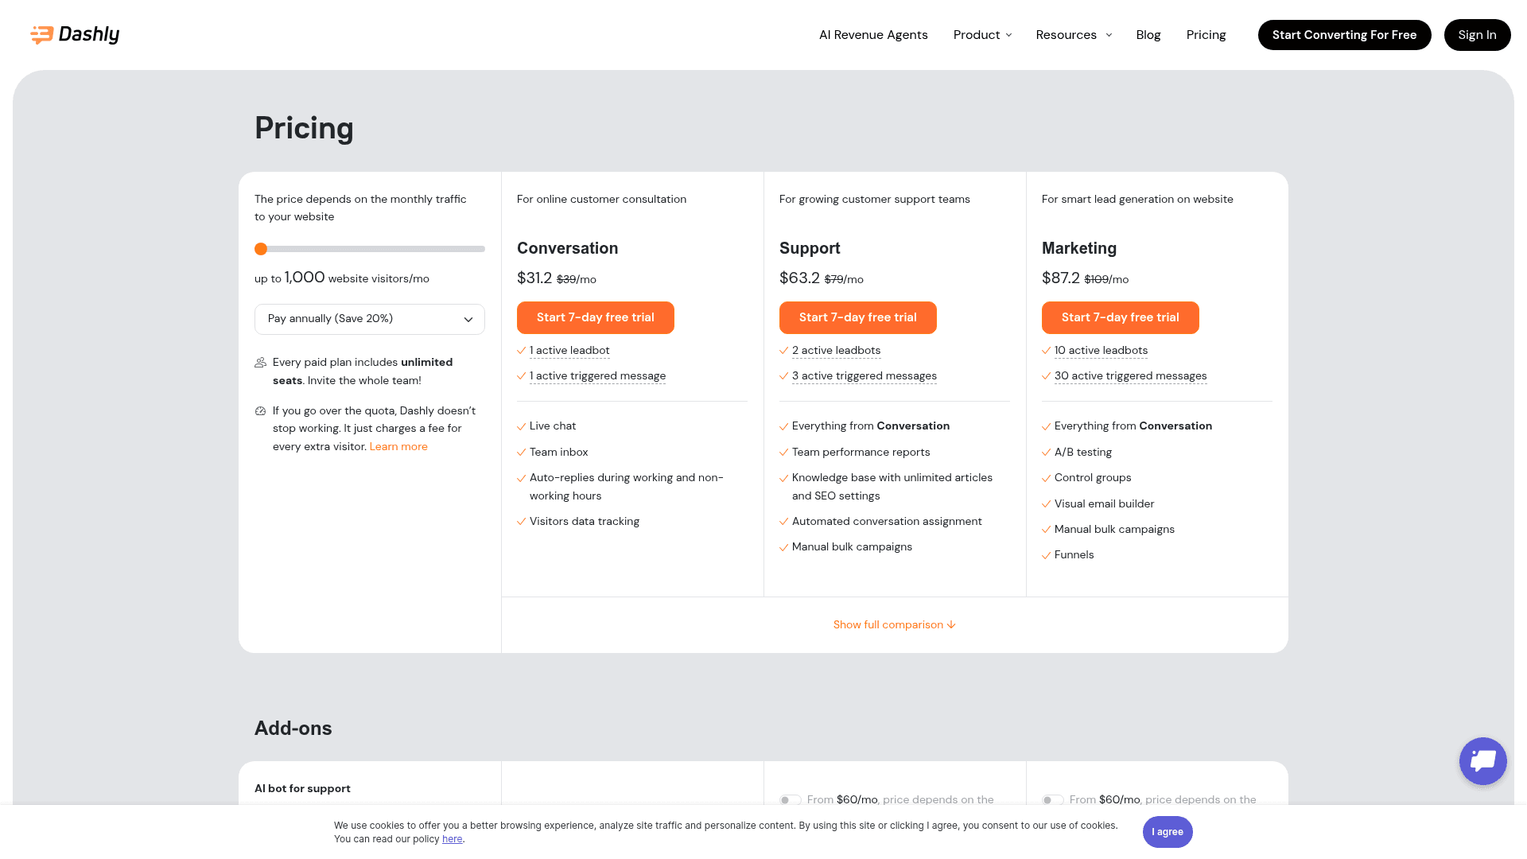Toggle AI bot add-on under Marketing column
The height and width of the screenshot is (859, 1527).
point(1052,800)
